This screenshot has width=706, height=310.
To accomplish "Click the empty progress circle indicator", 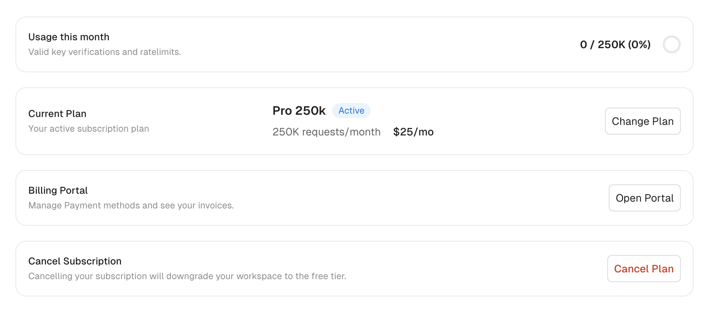I will (672, 44).
